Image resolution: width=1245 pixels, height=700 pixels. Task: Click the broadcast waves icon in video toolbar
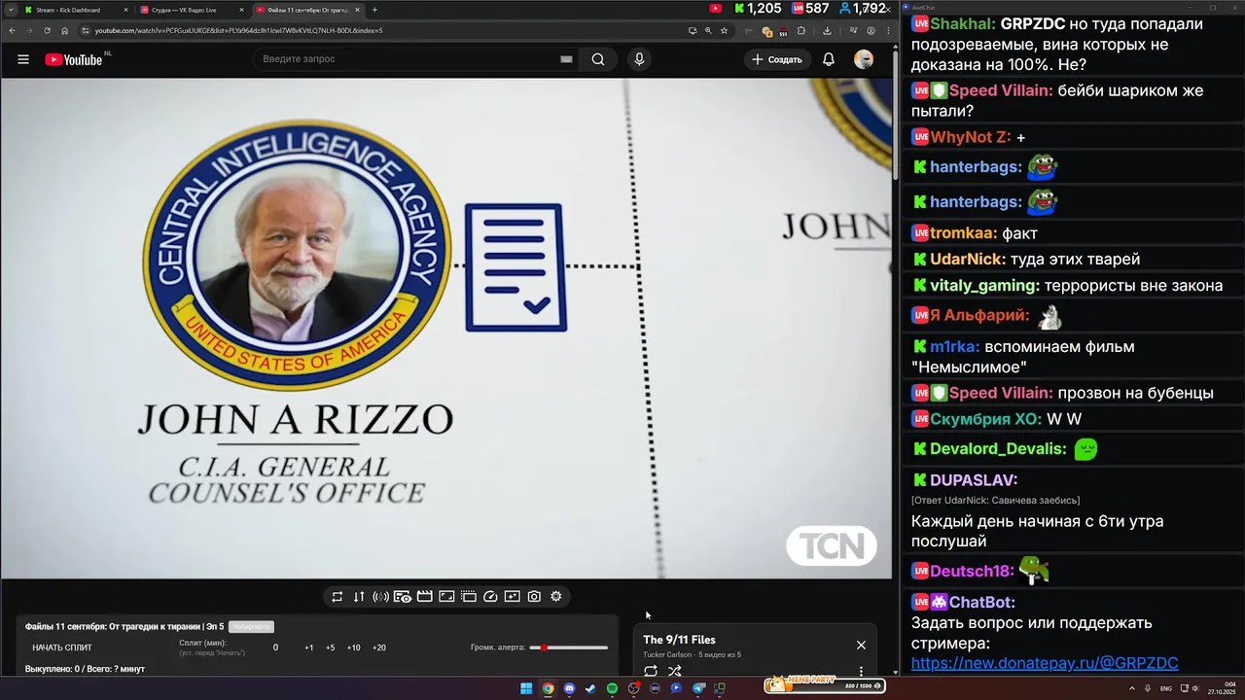[x=380, y=596]
